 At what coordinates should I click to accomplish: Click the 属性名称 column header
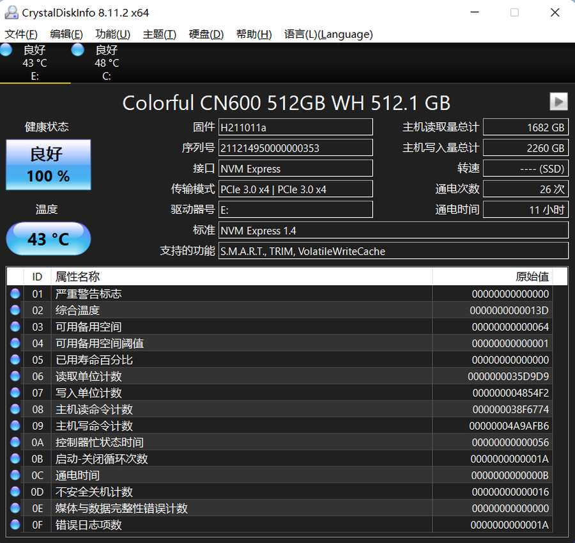(241, 276)
